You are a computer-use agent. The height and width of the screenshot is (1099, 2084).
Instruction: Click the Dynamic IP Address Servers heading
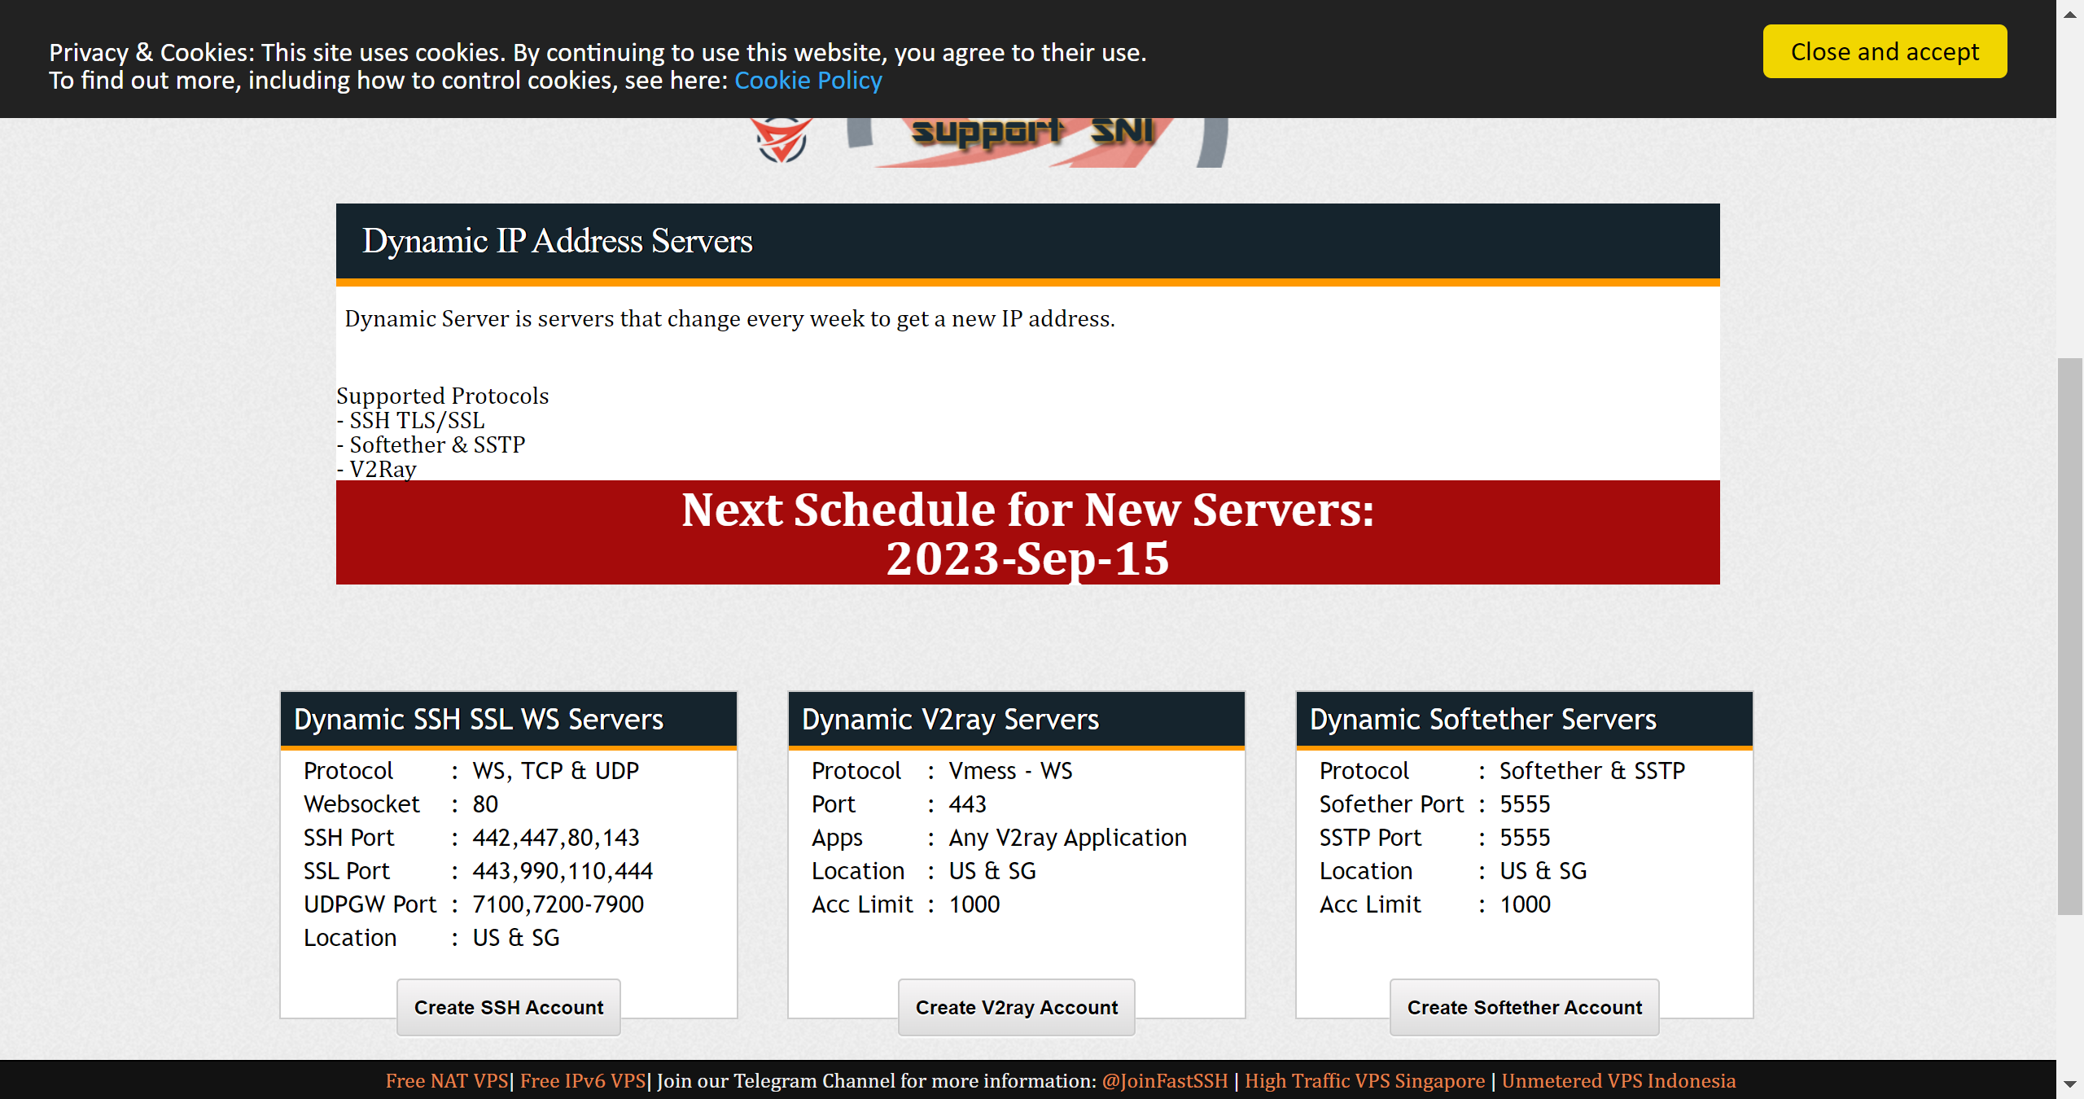[557, 241]
